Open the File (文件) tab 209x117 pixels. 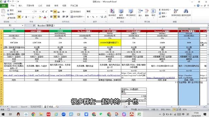tap(4, 6)
